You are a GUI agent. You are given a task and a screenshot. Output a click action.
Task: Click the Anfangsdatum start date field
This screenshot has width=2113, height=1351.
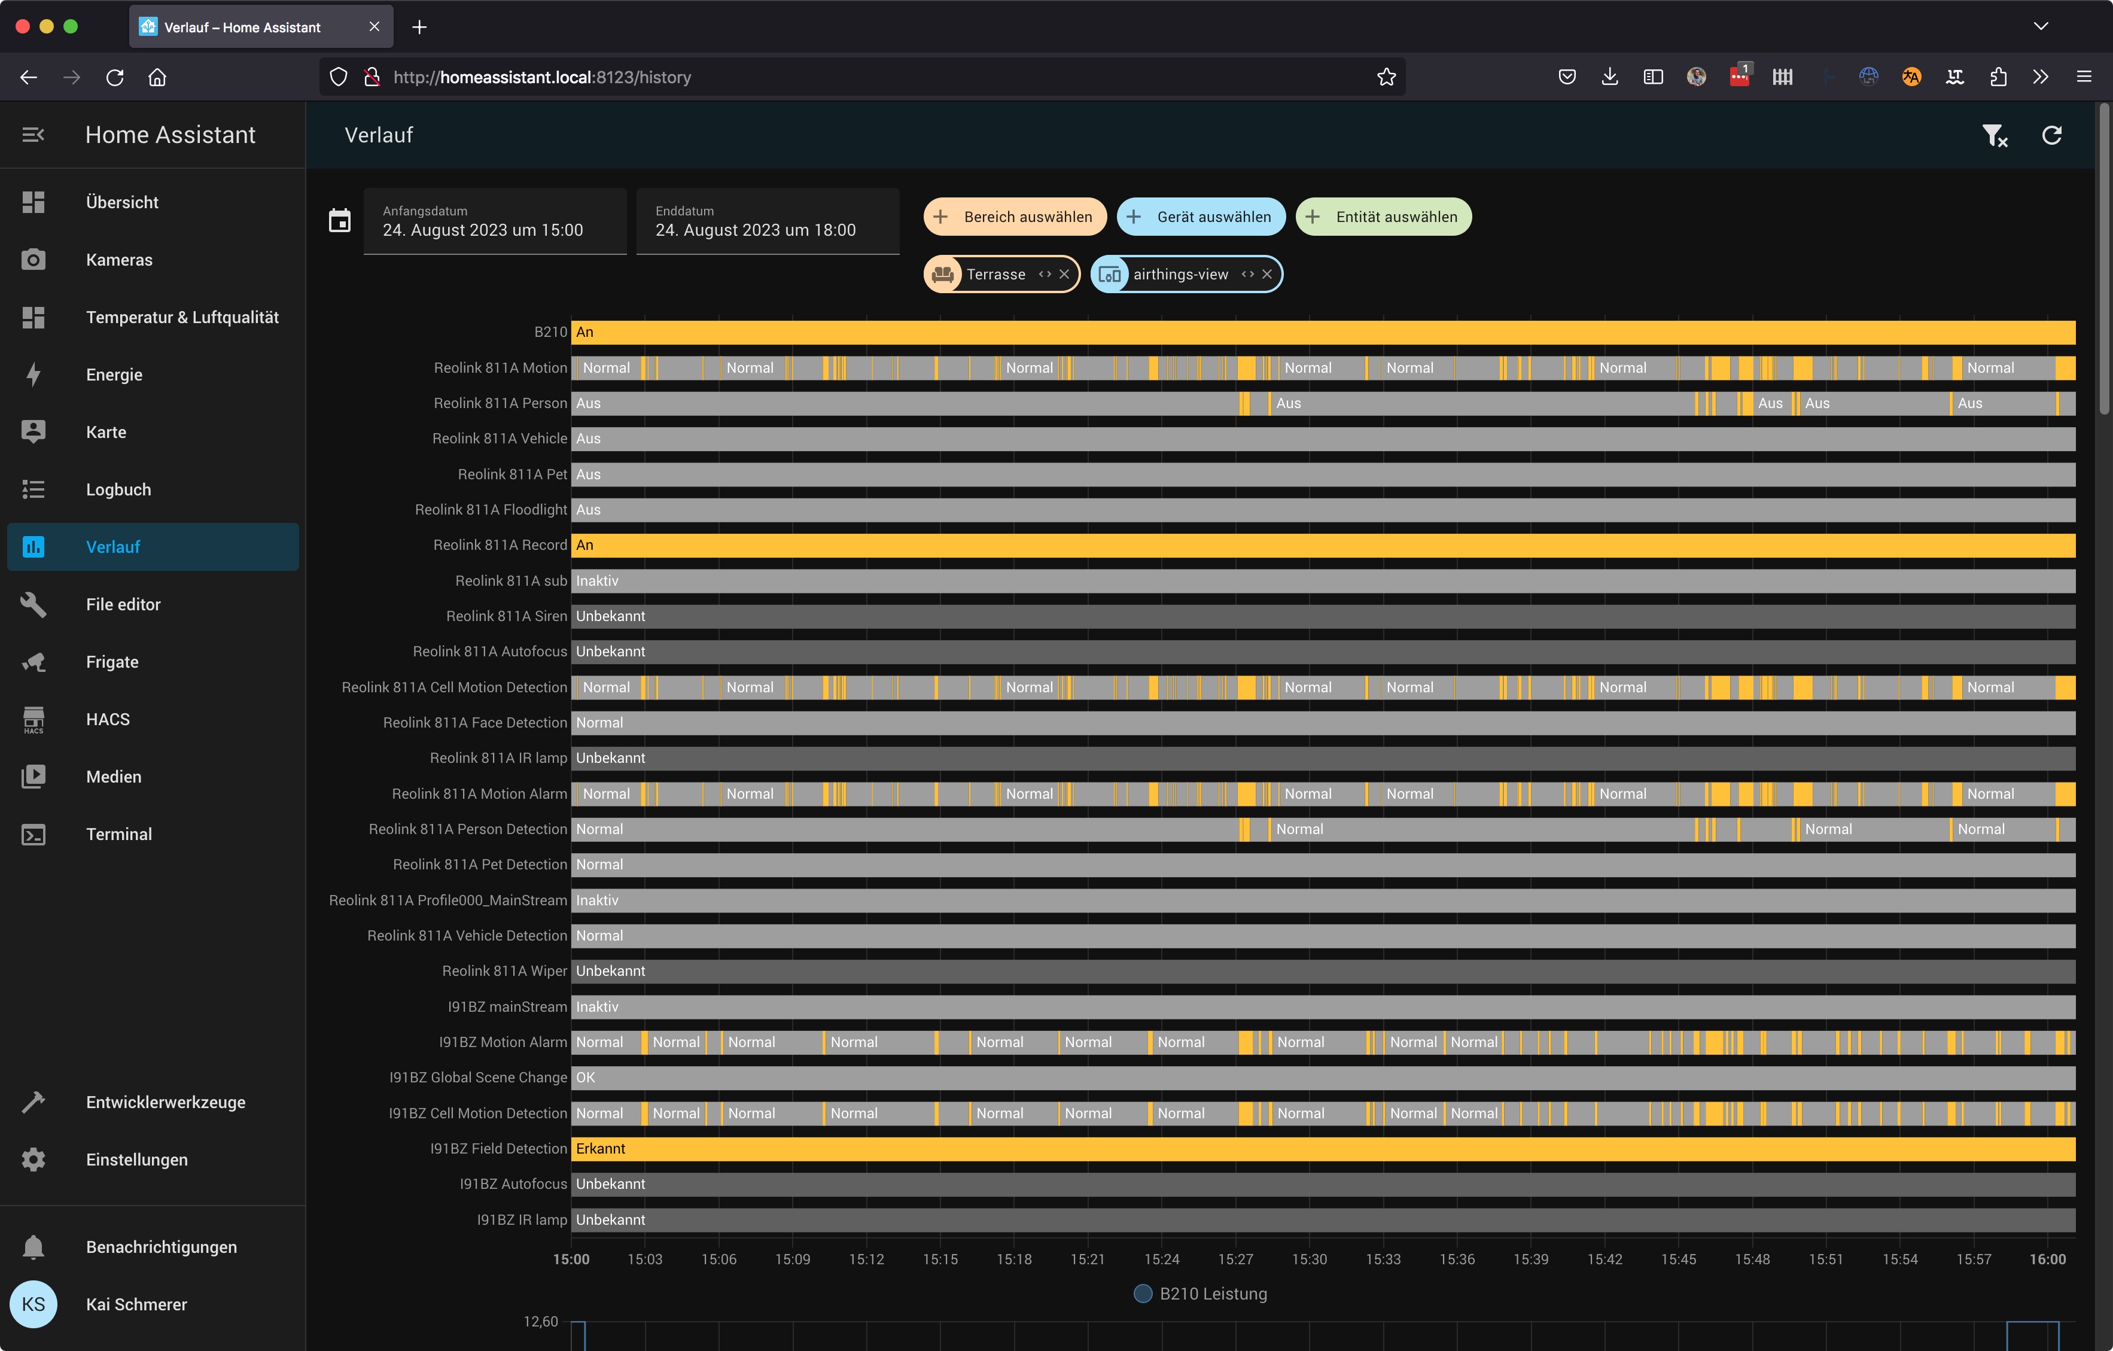[495, 221]
